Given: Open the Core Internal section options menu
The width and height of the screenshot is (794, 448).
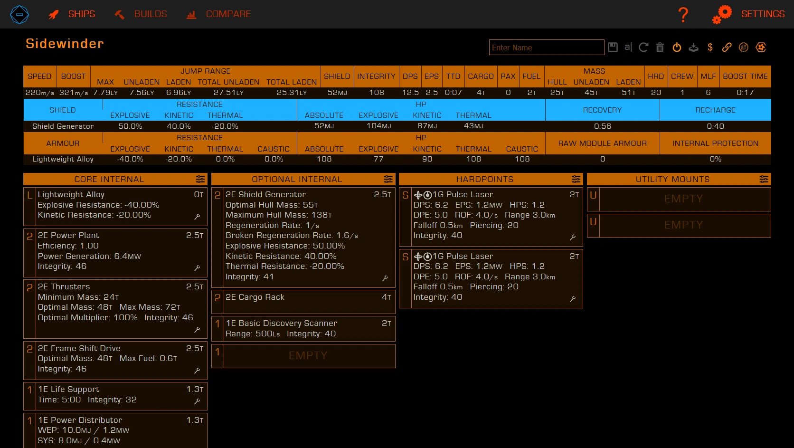Looking at the screenshot, I should (x=200, y=179).
